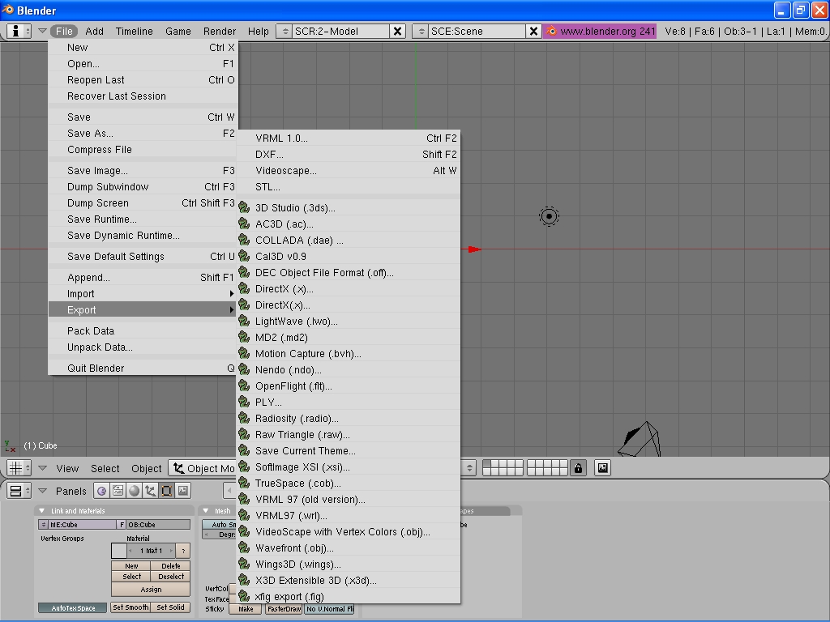Toggle AutoTexSpace button
830x622 pixels.
73,607
